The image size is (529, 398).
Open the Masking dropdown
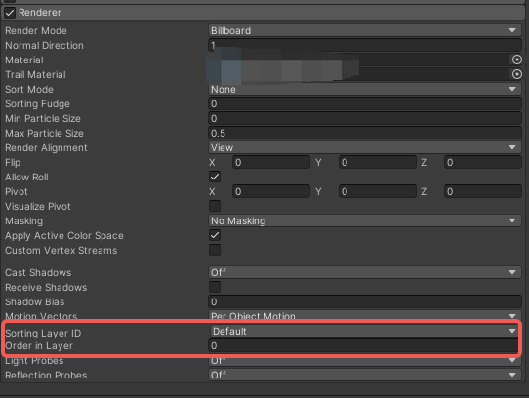pos(365,220)
